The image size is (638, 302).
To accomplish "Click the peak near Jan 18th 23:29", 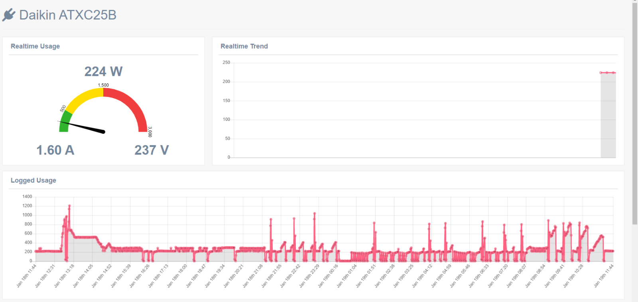I will point(315,213).
